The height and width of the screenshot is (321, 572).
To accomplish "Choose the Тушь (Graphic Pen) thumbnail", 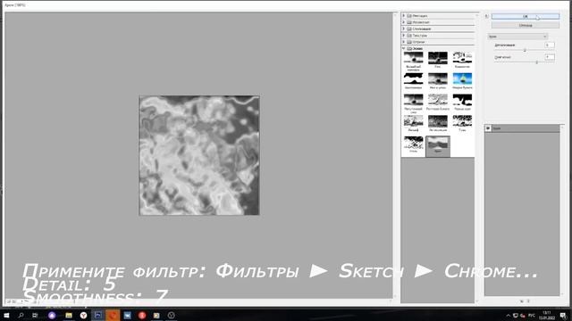I will point(462,123).
